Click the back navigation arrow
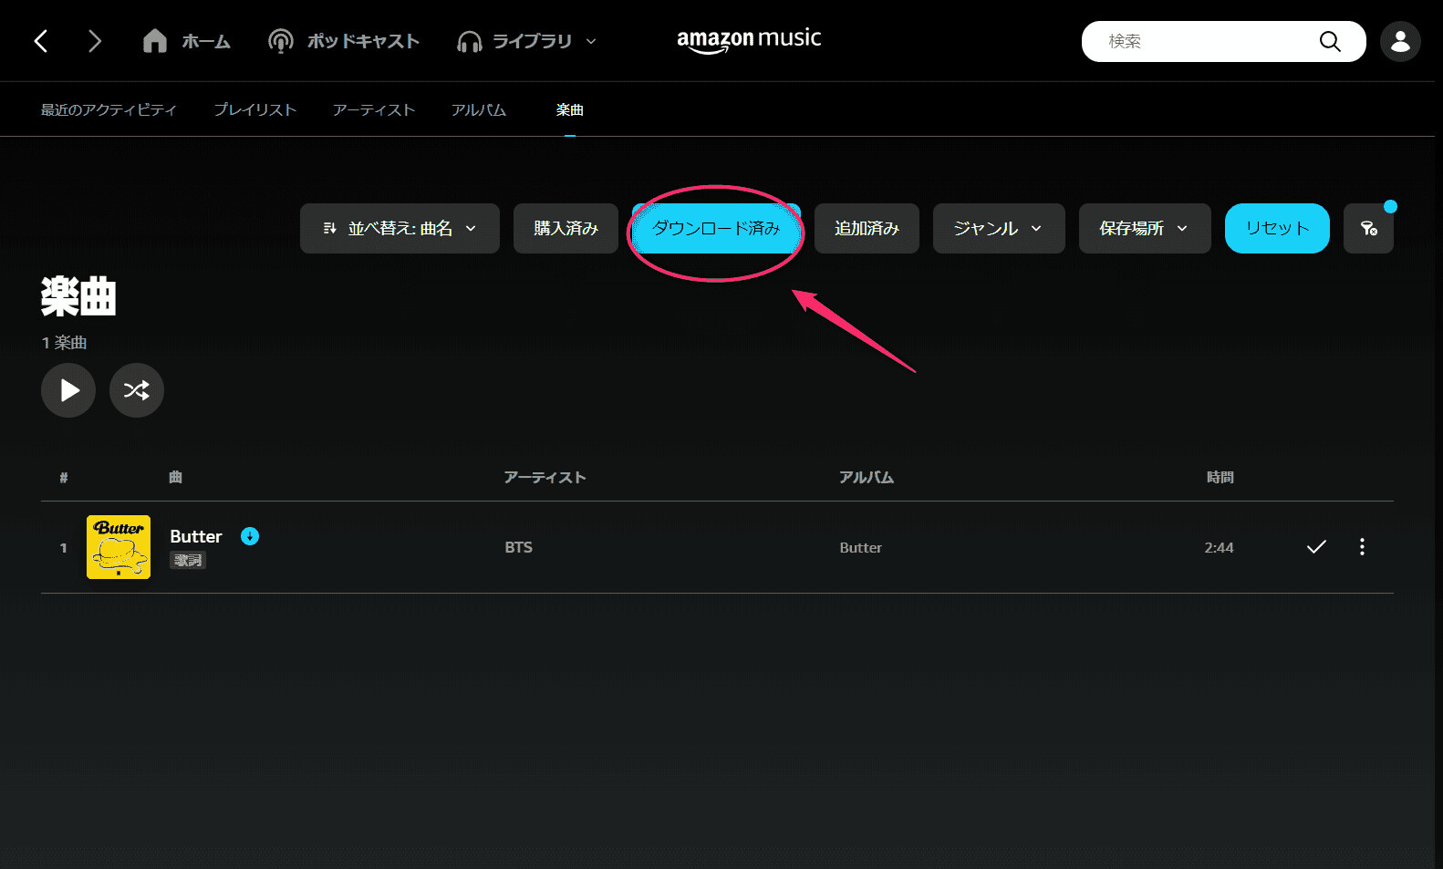The image size is (1443, 869). 41,41
